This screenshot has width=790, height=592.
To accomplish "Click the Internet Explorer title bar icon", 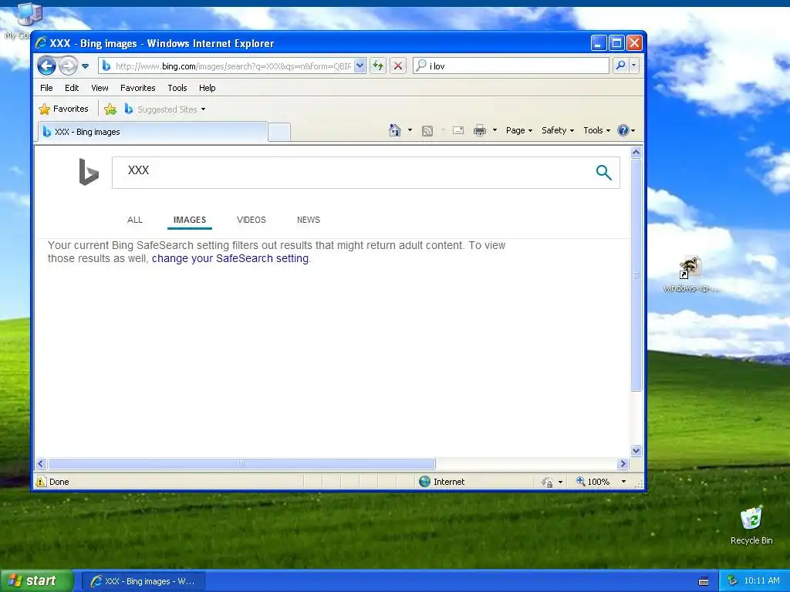I will point(42,43).
